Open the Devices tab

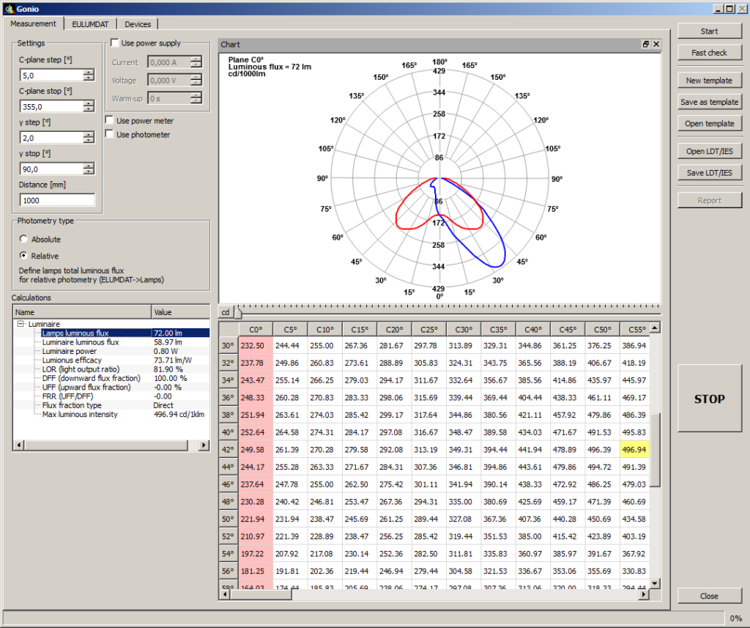pos(138,24)
